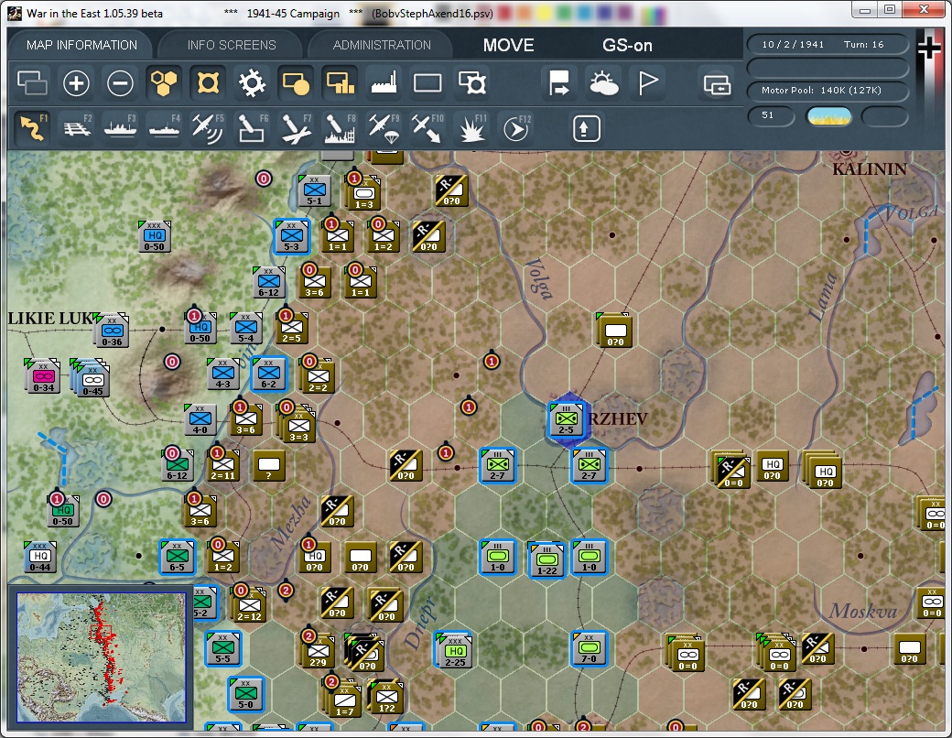Select Bomb Unit mode (F6) icon
This screenshot has width=952, height=738.
[x=252, y=127]
